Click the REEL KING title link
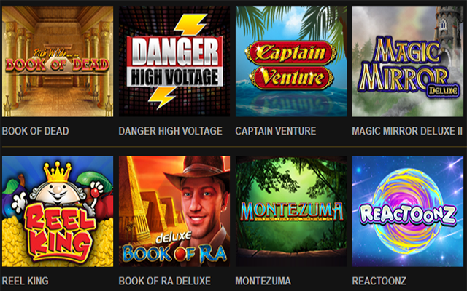The width and height of the screenshot is (467, 291). point(26,281)
